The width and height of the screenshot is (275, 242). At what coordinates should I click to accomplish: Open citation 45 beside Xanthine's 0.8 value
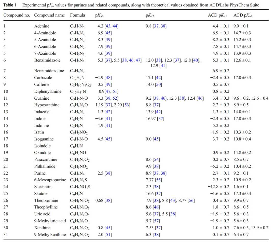pyautogui.click(x=108, y=228)
